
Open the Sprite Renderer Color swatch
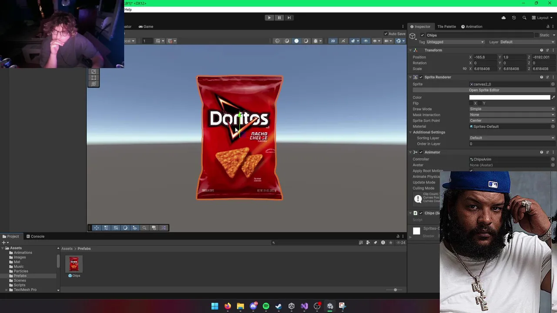pyautogui.click(x=510, y=97)
